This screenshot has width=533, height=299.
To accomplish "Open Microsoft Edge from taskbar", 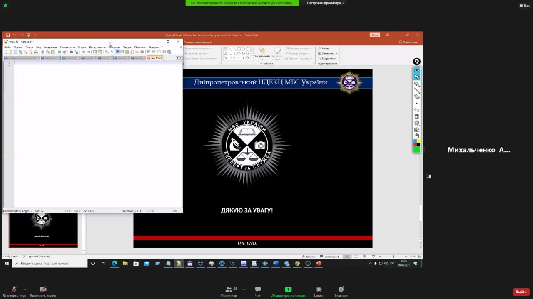I will tap(114, 263).
